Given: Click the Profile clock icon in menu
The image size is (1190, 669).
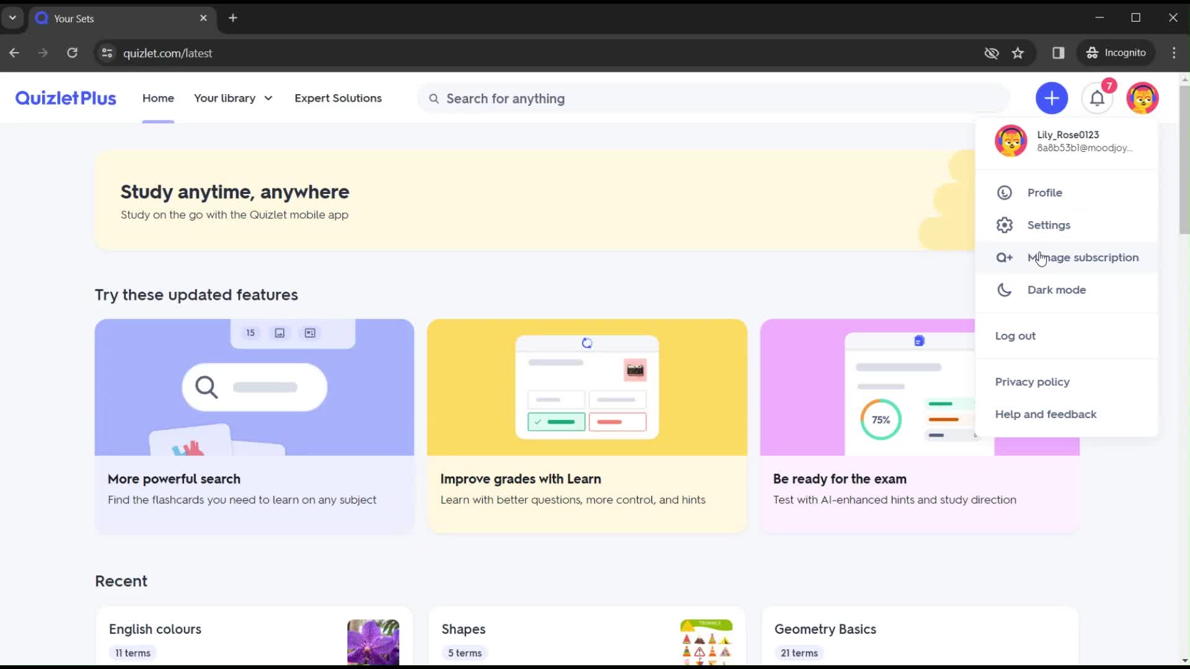Looking at the screenshot, I should tap(1004, 193).
